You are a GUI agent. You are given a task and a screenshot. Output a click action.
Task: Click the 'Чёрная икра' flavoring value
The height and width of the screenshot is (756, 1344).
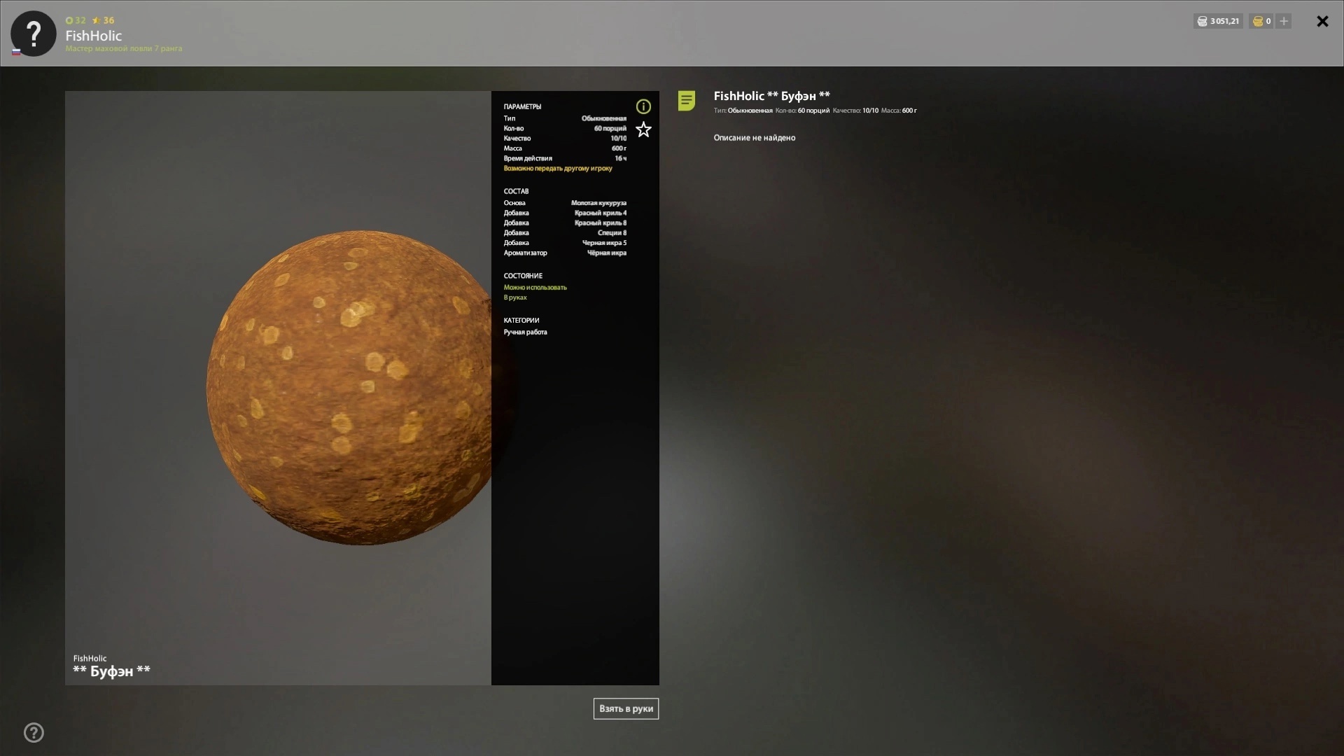[607, 253]
